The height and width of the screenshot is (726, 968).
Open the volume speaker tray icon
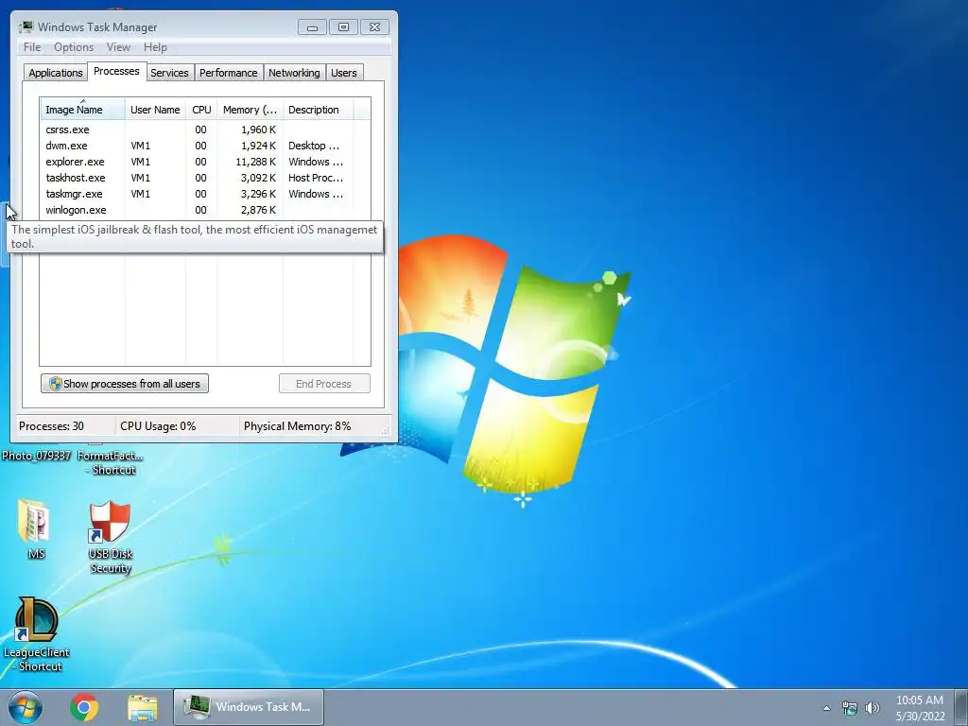coord(873,708)
